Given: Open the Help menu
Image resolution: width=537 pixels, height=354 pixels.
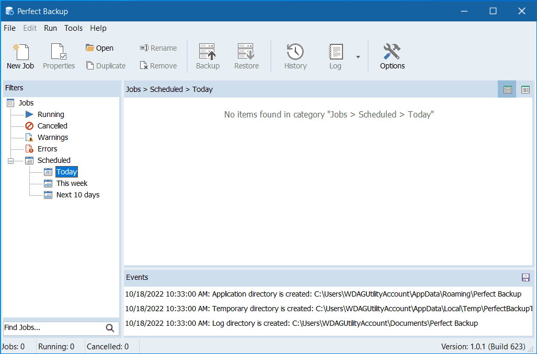Looking at the screenshot, I should (x=98, y=28).
